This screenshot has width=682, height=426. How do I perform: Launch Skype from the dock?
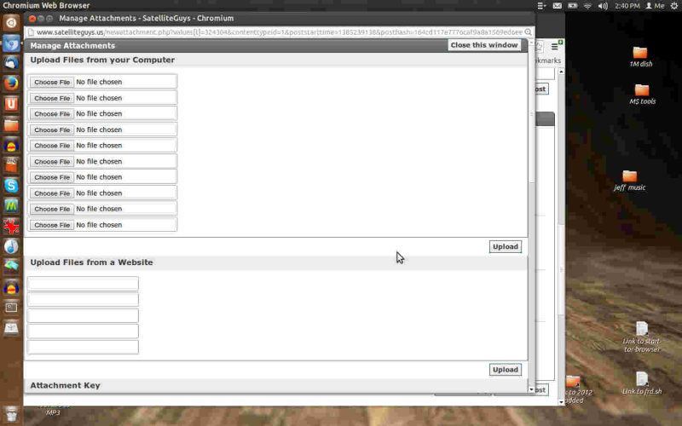click(11, 186)
